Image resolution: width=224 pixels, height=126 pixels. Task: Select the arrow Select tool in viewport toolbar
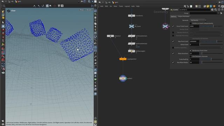[x=3, y=22]
